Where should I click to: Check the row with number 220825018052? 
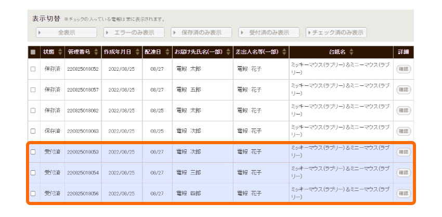pyautogui.click(x=33, y=69)
